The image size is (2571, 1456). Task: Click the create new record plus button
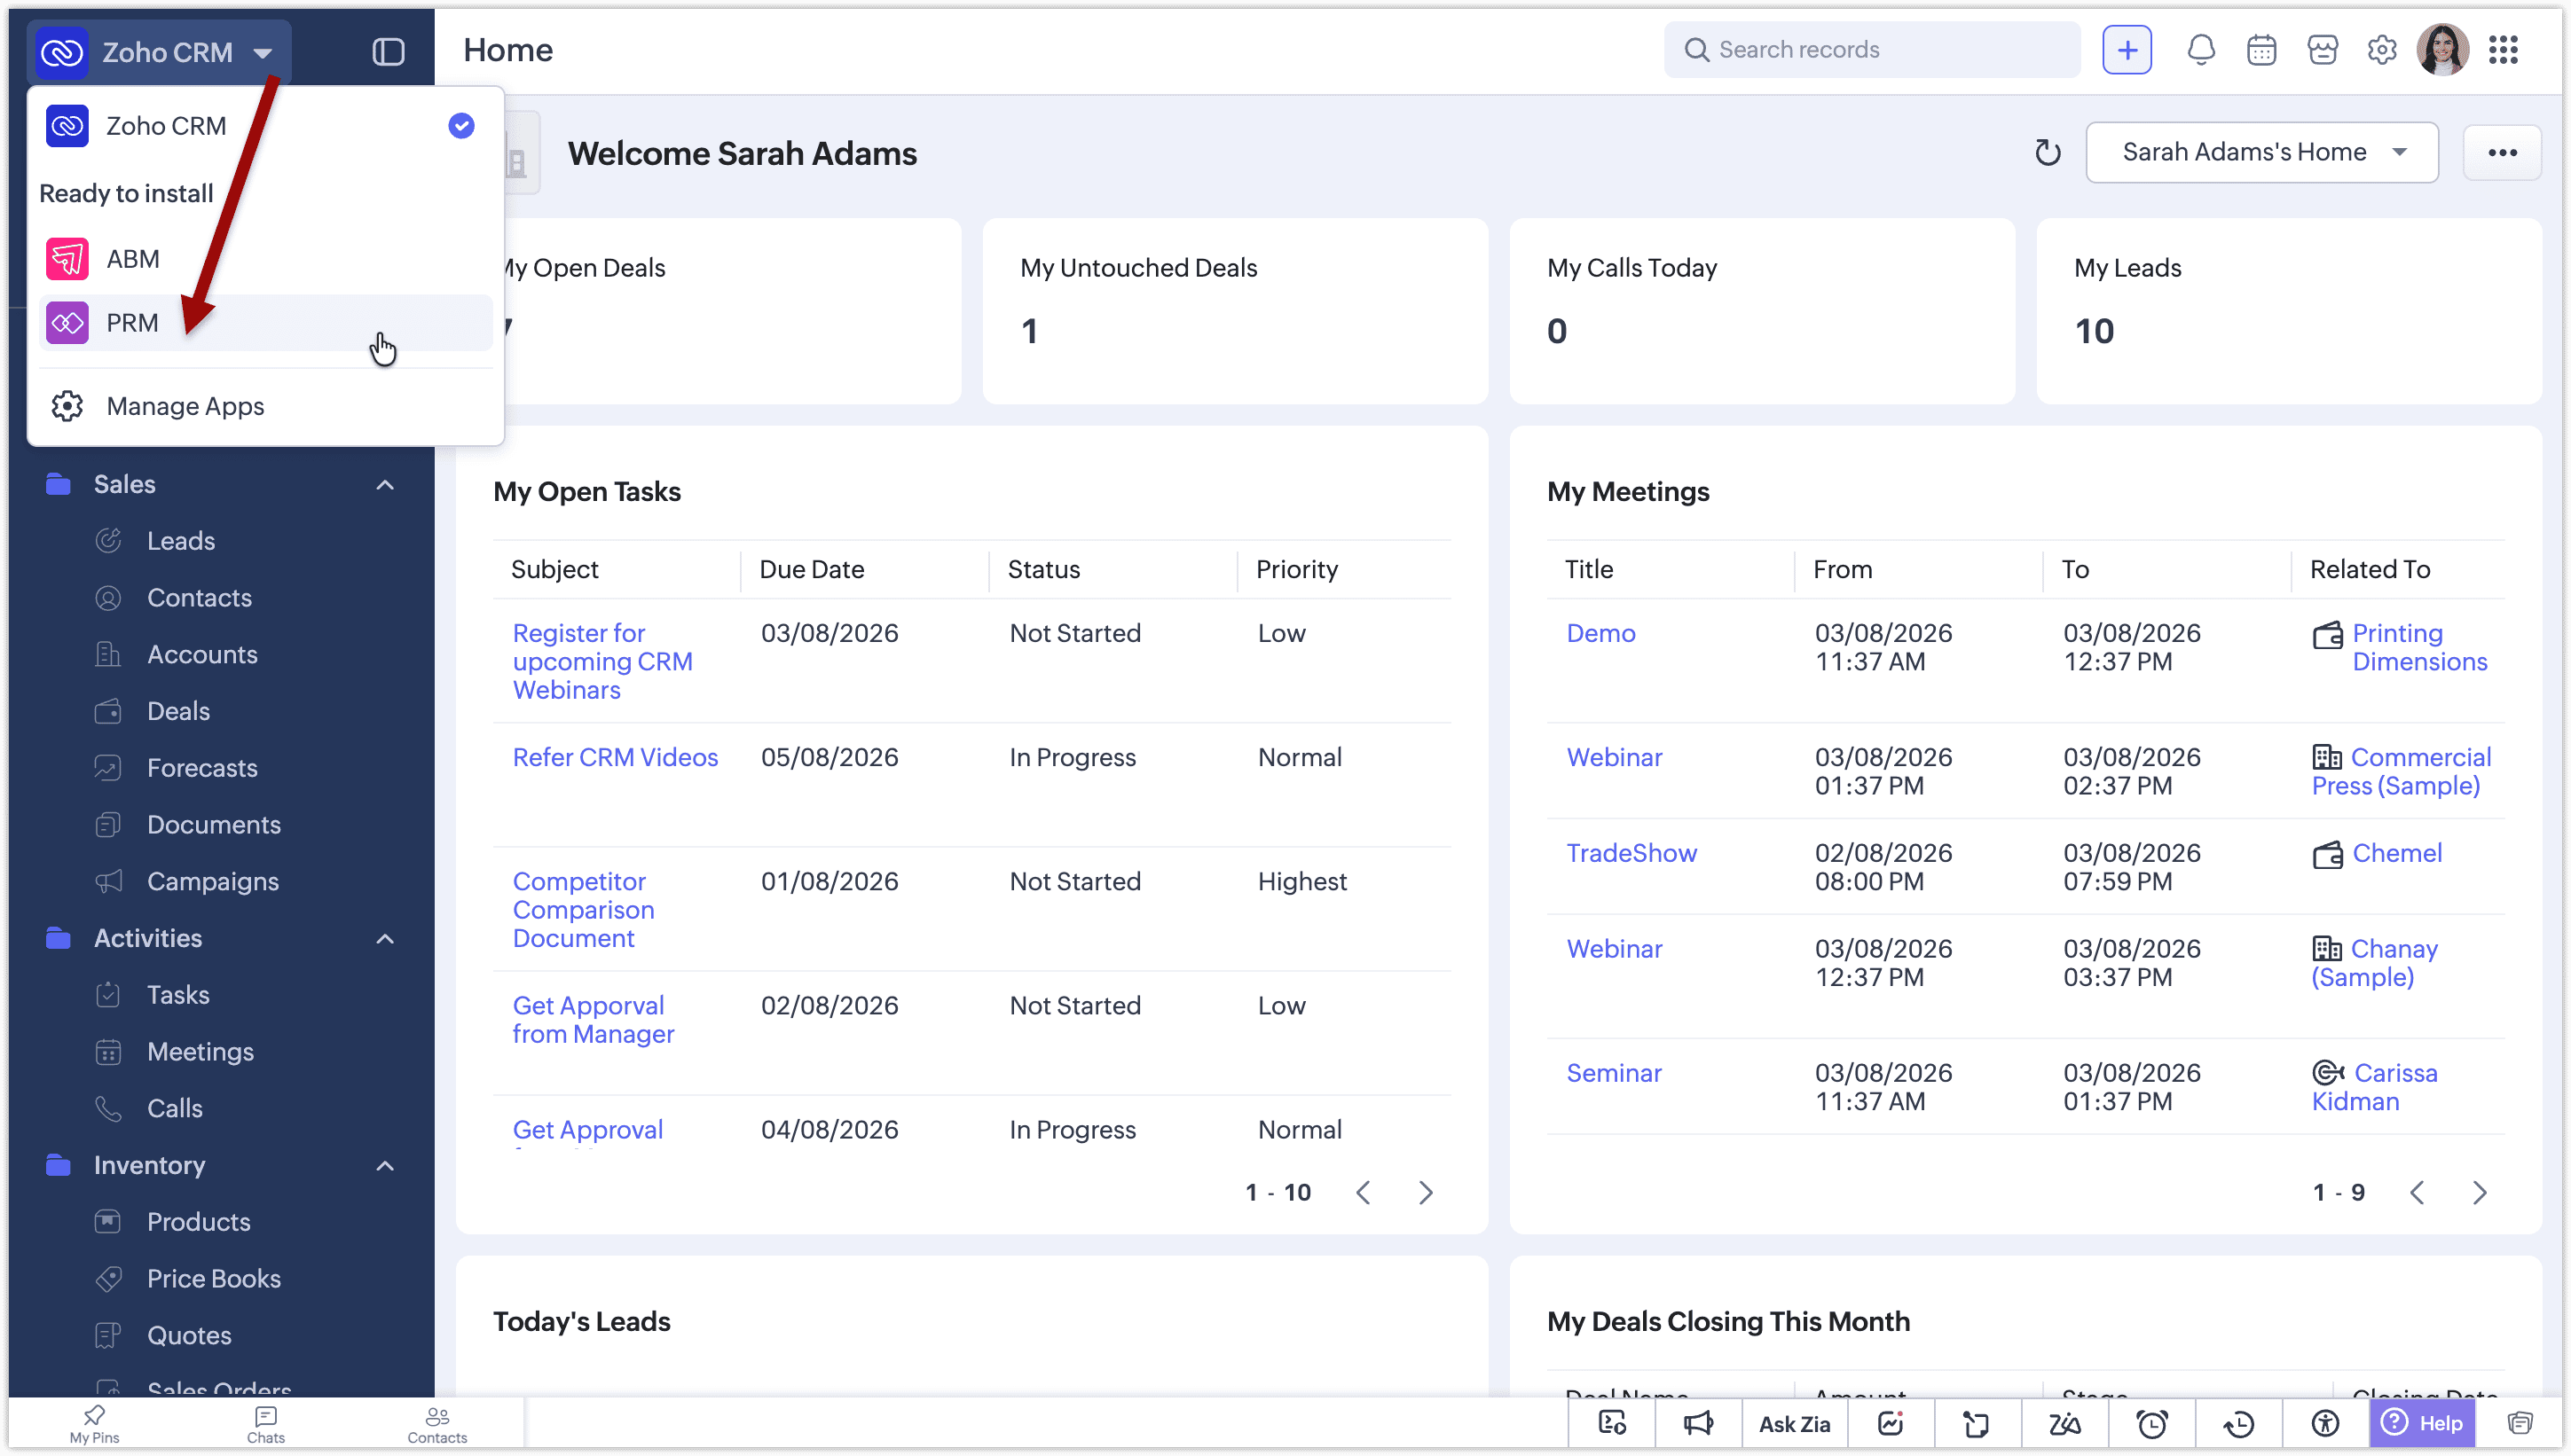(2127, 50)
